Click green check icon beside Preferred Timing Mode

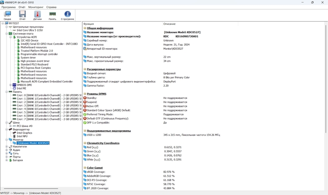click(x=85, y=114)
